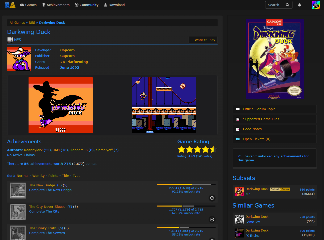Click the magnifying glass search icon

click(287, 5)
